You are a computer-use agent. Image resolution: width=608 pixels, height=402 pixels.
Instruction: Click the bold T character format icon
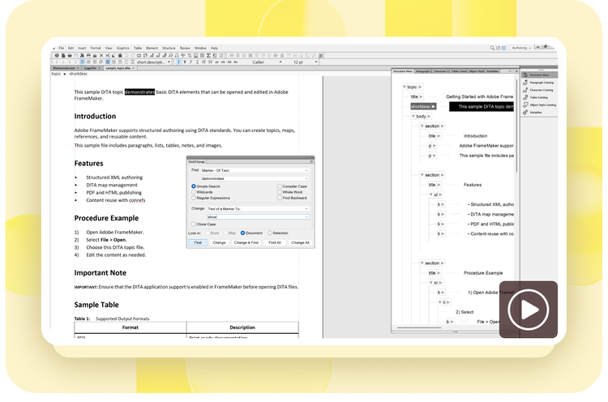[x=185, y=62]
